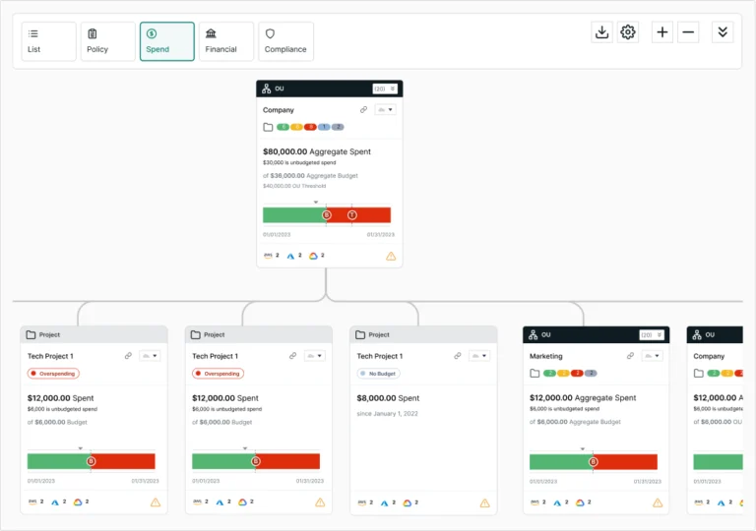Click the link icon on the No Budget project card

point(458,356)
